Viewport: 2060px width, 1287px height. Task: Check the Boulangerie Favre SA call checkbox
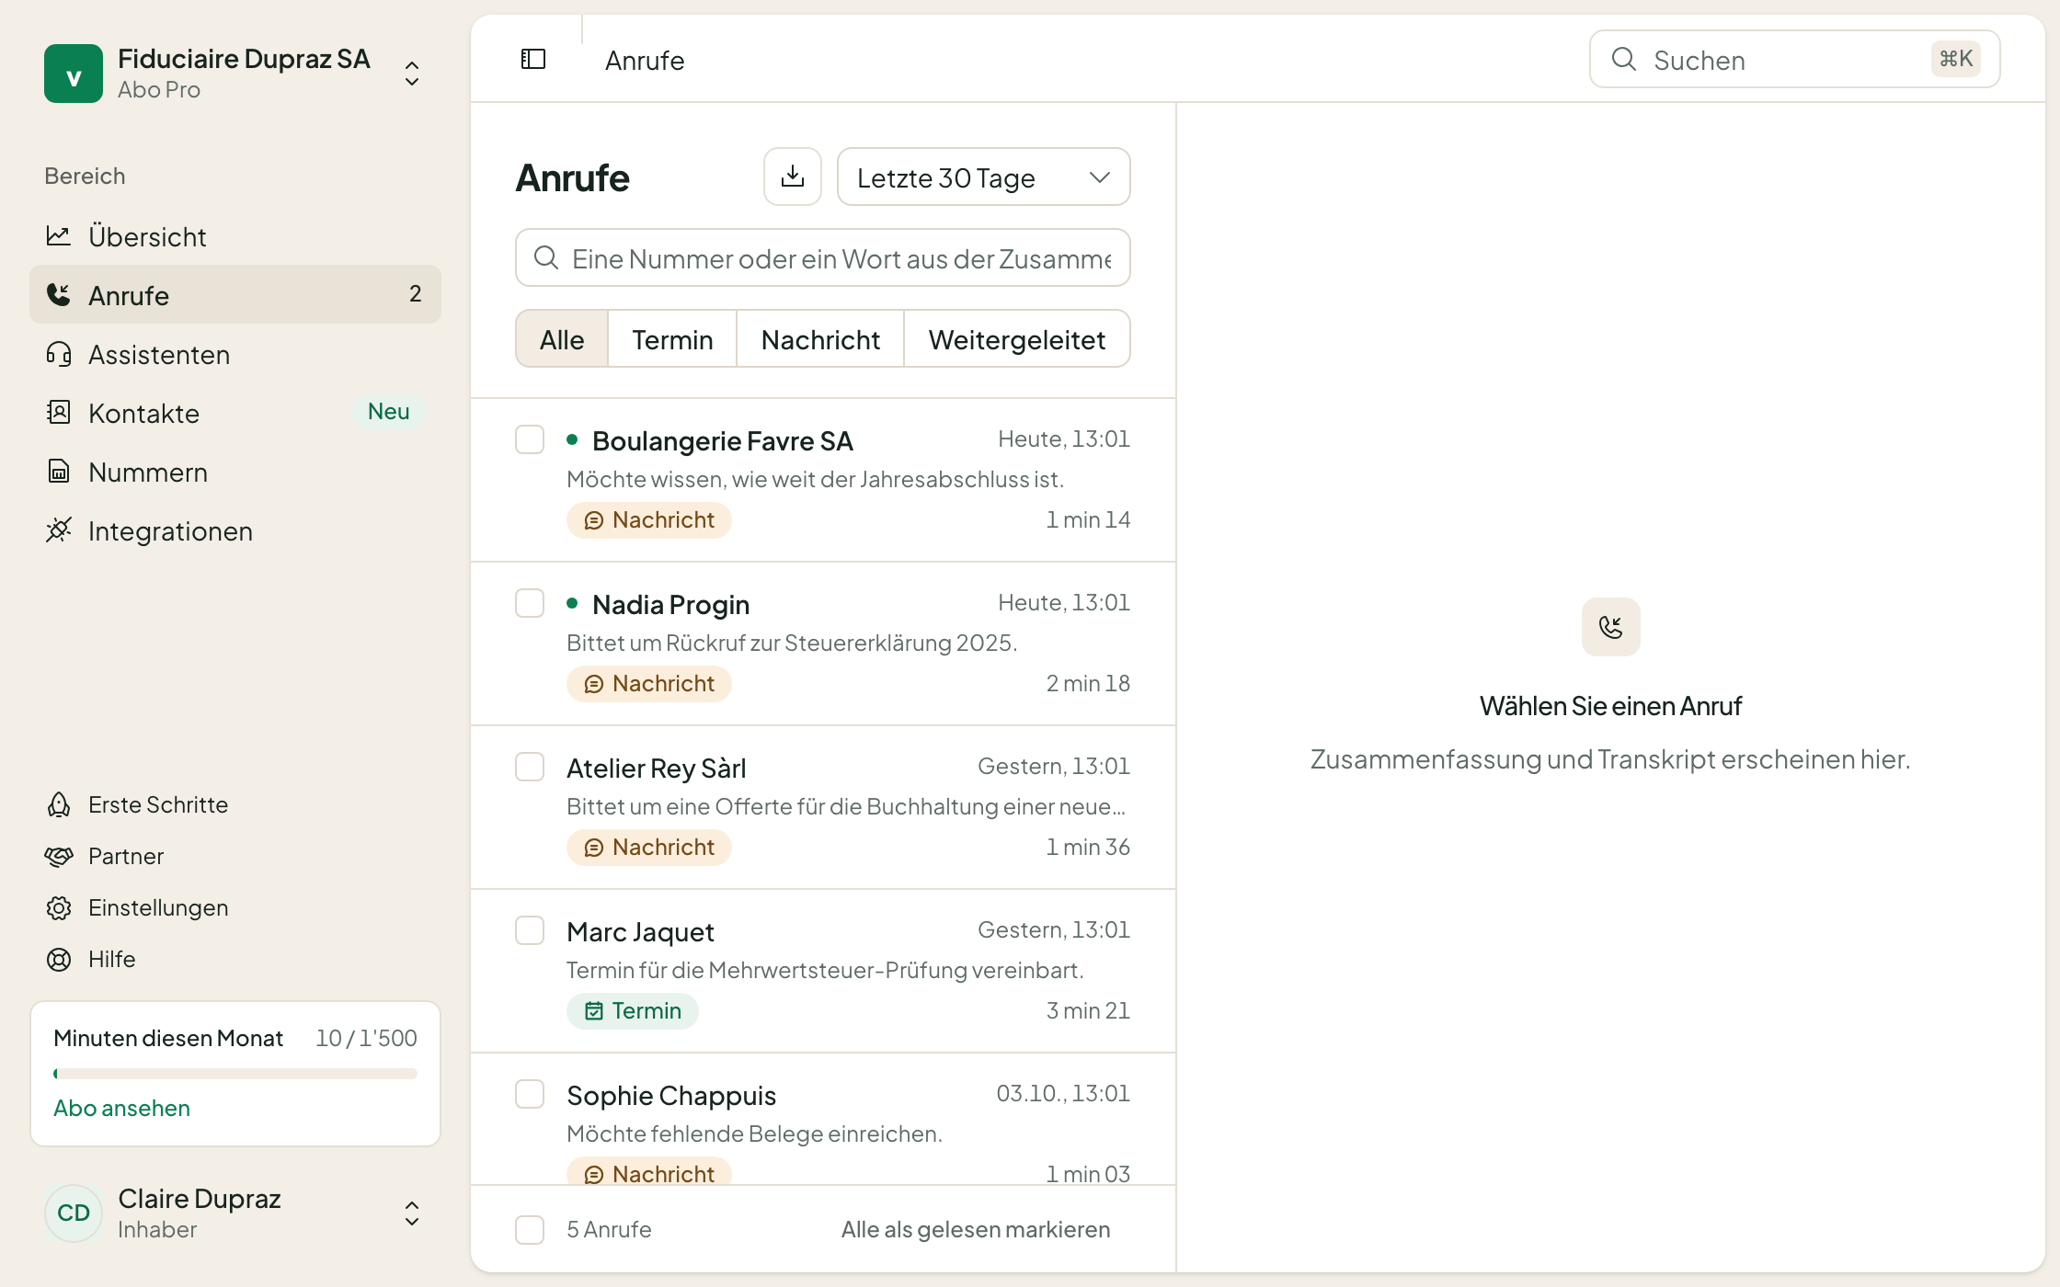pyautogui.click(x=530, y=439)
